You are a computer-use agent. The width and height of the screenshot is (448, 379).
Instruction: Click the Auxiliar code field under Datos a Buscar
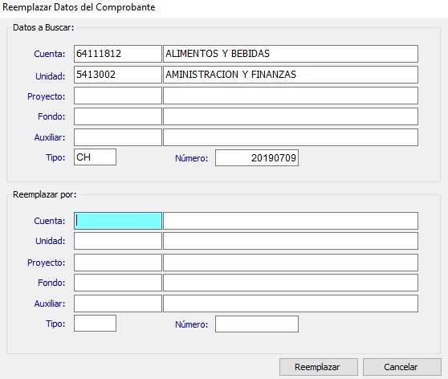pyautogui.click(x=118, y=137)
